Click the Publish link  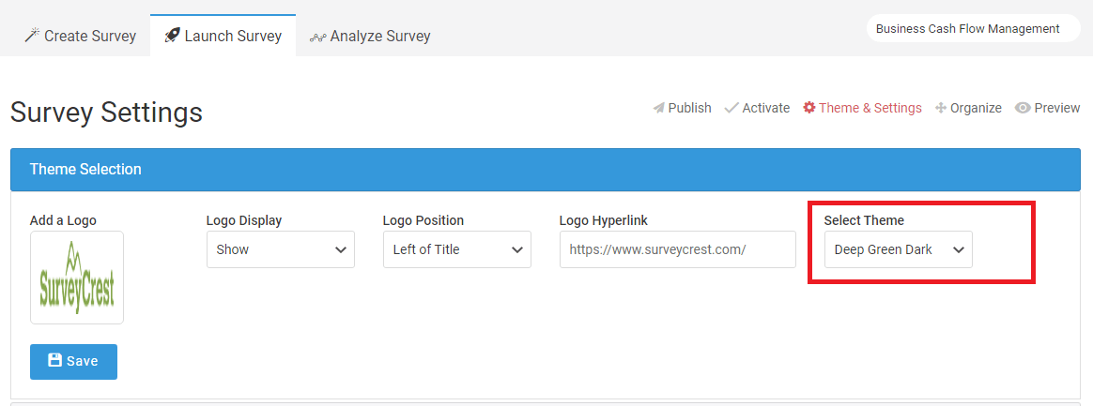coord(683,108)
